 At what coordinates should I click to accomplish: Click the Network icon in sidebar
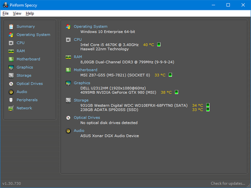coord(11,108)
